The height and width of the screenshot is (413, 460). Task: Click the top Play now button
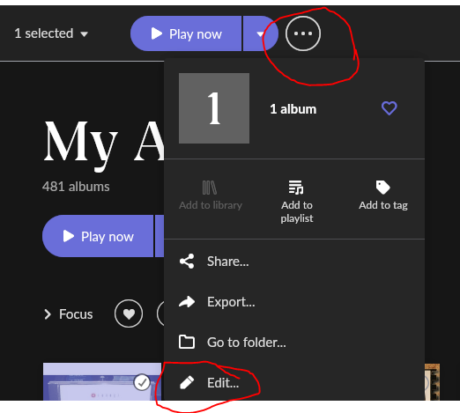(x=186, y=33)
